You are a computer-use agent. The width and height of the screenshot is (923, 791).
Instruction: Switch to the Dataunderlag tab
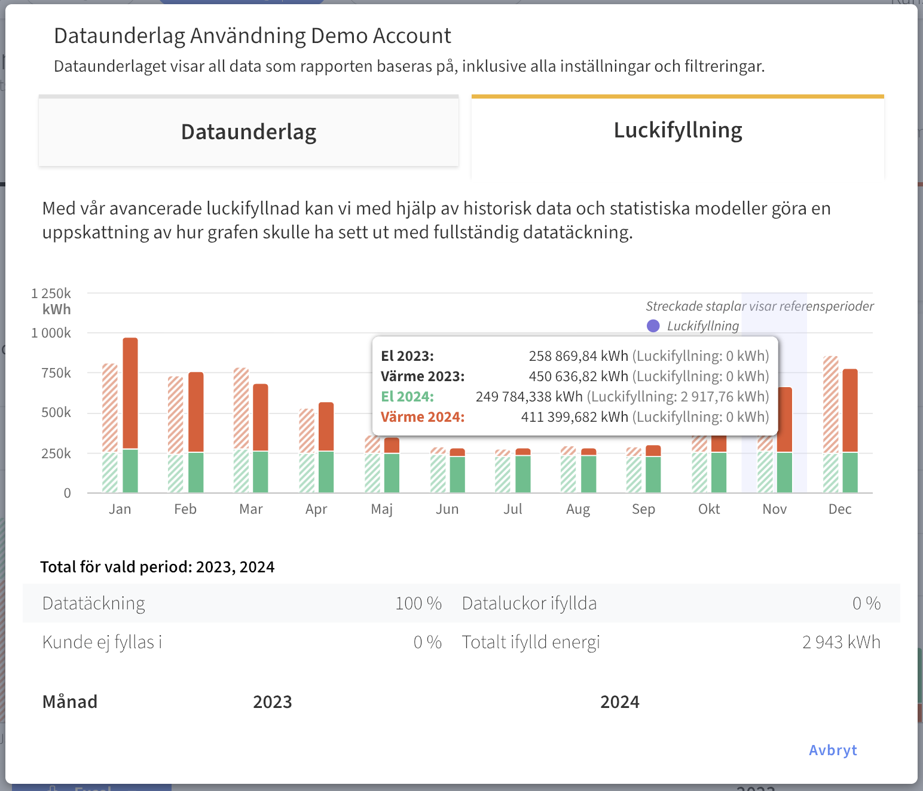(249, 132)
